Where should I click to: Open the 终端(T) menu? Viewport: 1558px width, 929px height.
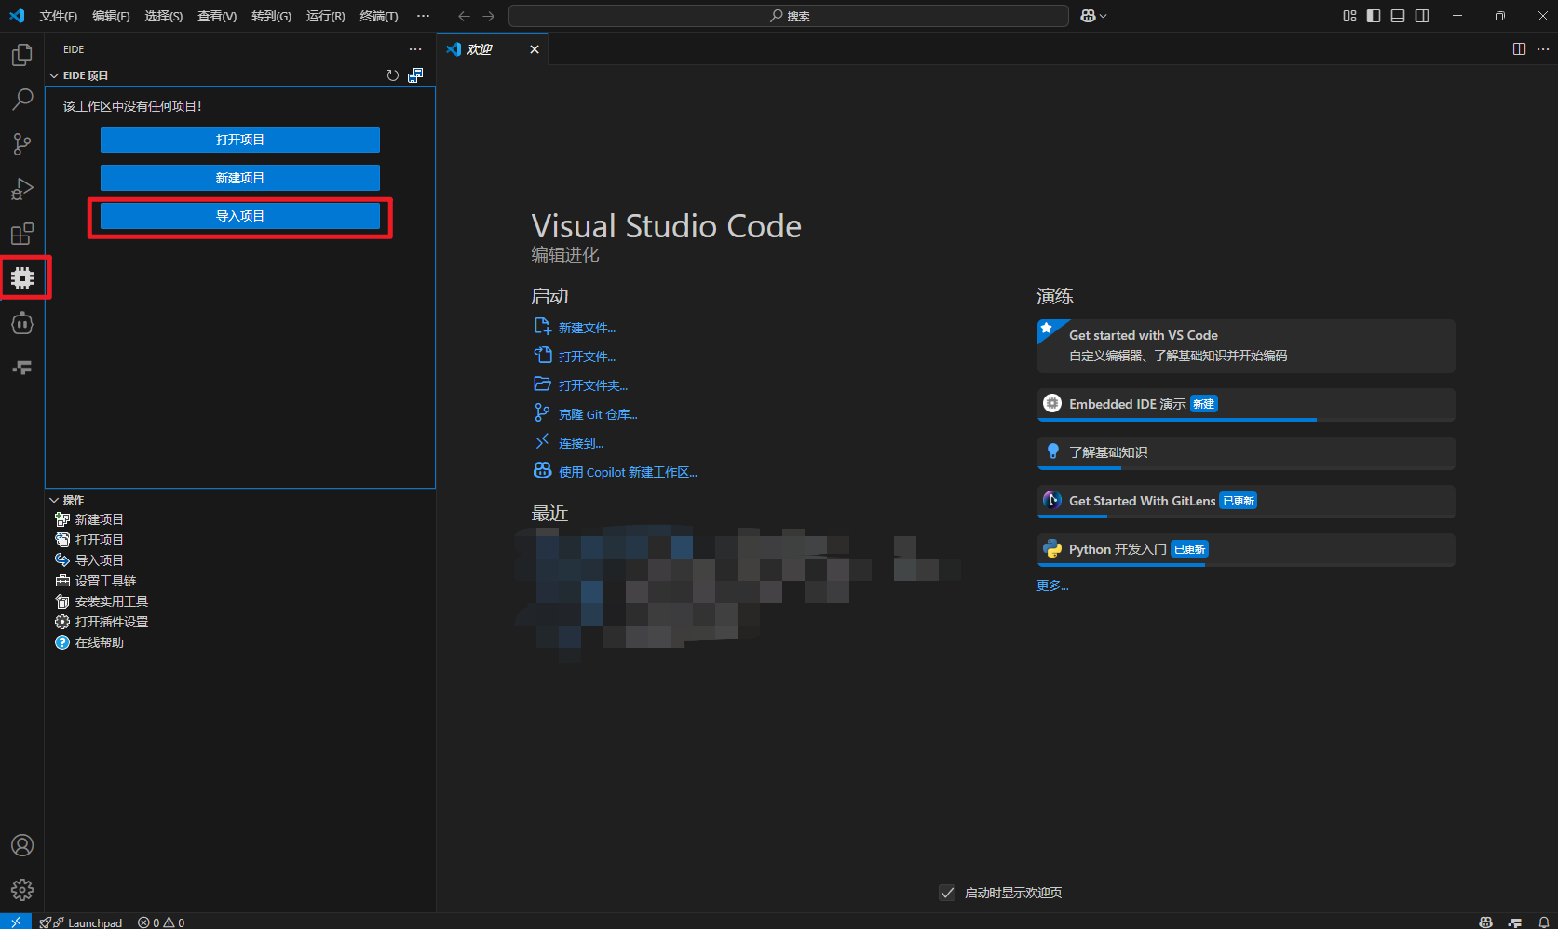pyautogui.click(x=379, y=16)
